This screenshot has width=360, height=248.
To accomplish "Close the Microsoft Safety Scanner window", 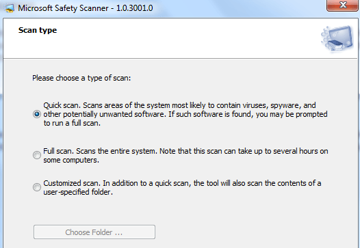I will click(x=342, y=5).
